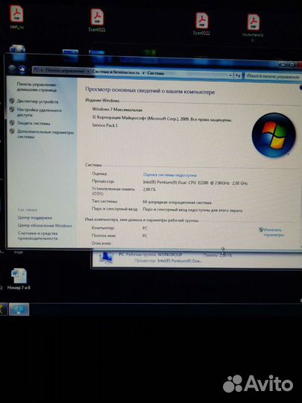Click the Windows logo in system window
This screenshot has height=403, width=302.
click(x=274, y=135)
